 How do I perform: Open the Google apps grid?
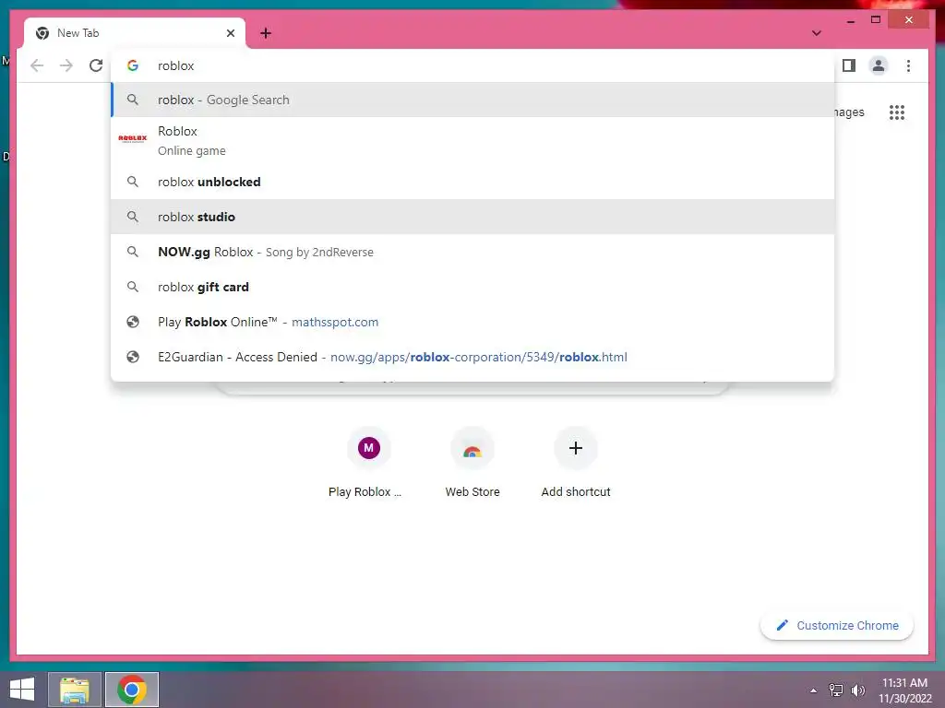897,112
